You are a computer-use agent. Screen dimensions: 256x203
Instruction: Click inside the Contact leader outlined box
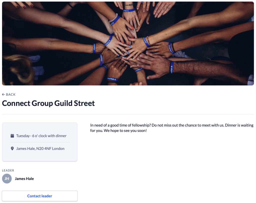pos(39,196)
